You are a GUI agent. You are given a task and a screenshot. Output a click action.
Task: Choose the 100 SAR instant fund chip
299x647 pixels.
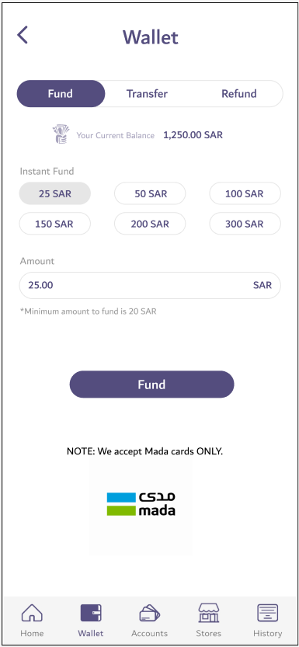point(245,193)
